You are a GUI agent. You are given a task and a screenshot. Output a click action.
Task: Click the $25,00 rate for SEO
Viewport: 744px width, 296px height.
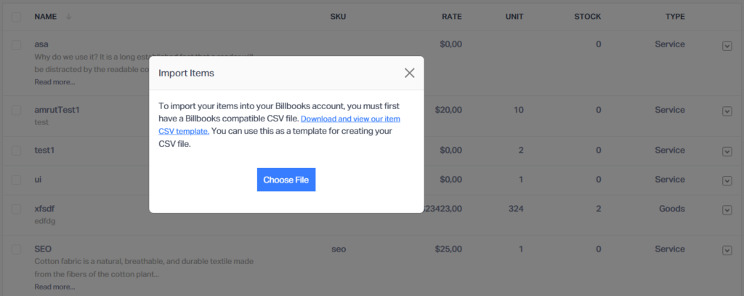click(448, 249)
